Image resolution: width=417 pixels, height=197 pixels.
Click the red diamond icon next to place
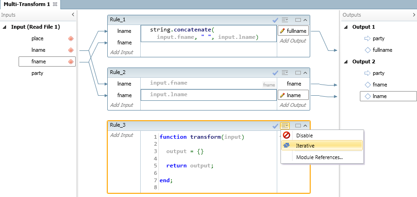point(71,38)
